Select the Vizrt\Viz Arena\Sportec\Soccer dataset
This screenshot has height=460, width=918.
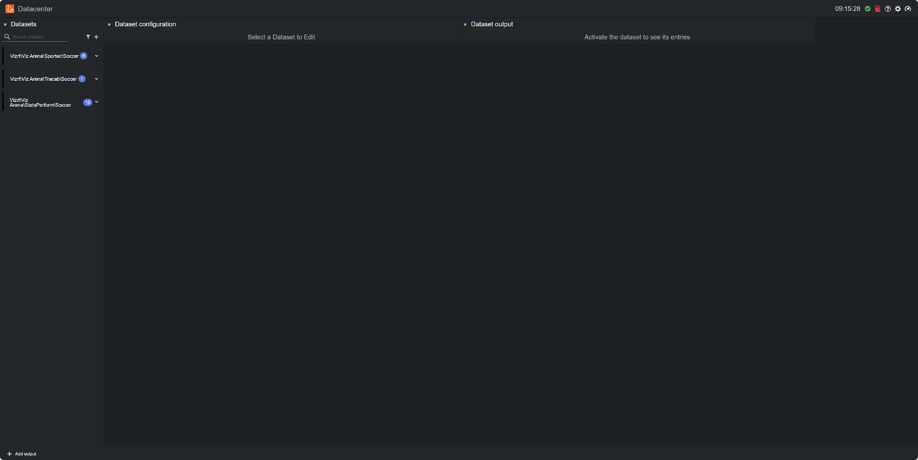click(x=44, y=56)
